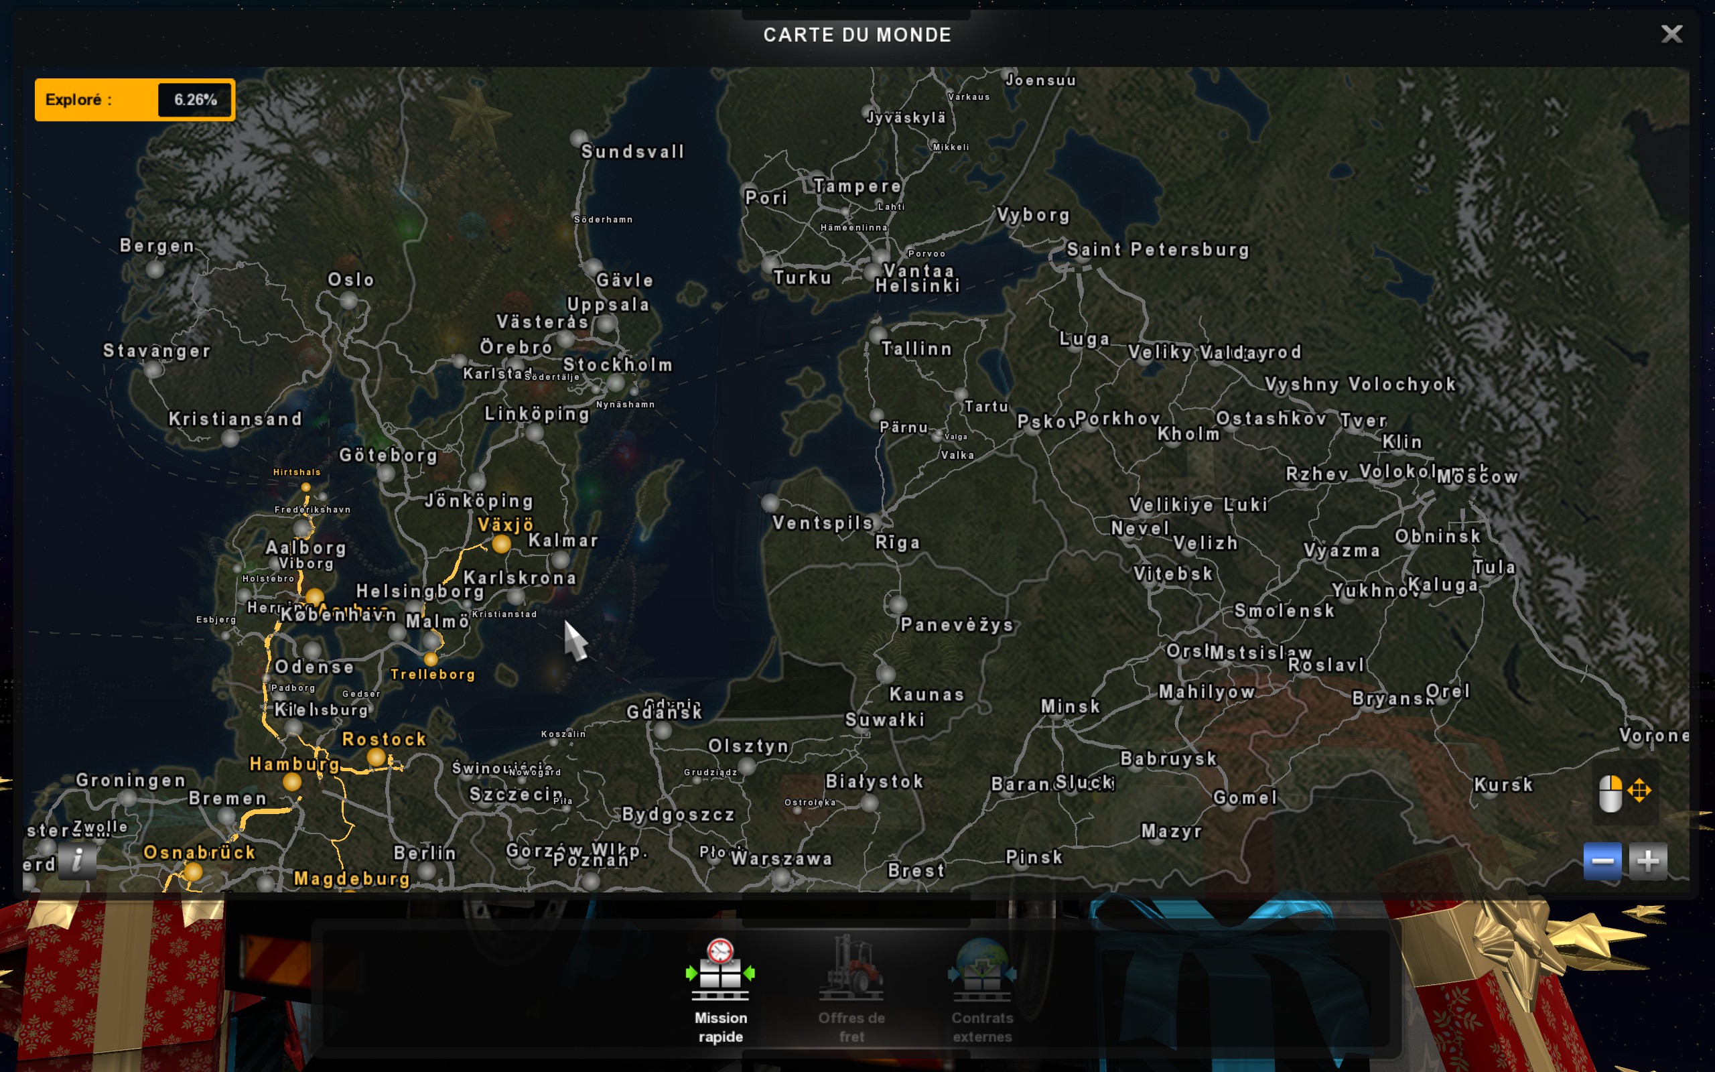The width and height of the screenshot is (1715, 1072).
Task: Close the Carte du monde window
Action: pos(1671,33)
